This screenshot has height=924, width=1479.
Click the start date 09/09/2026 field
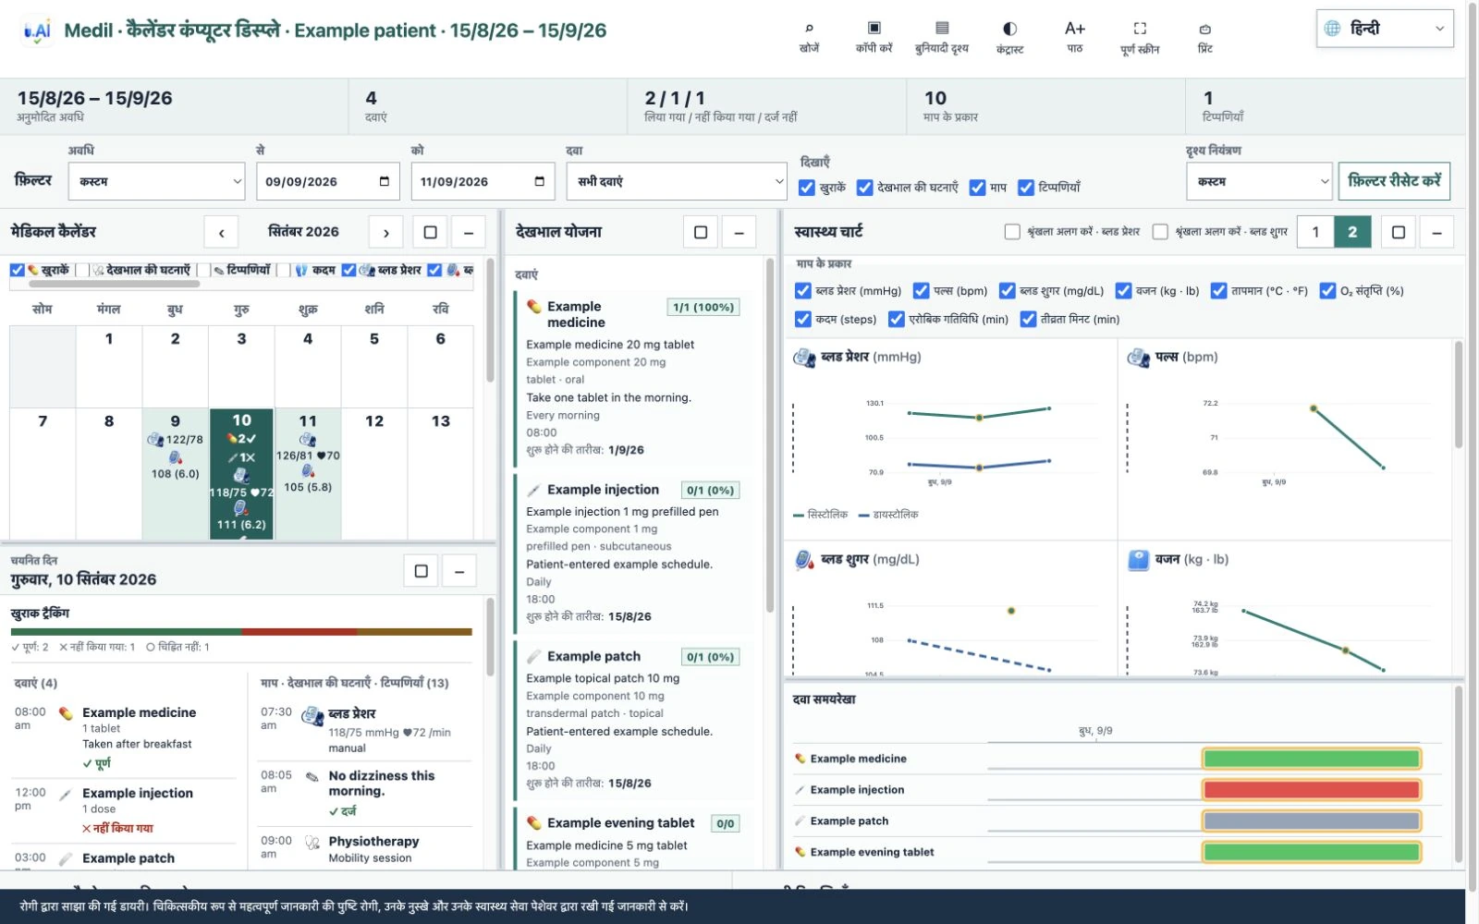point(327,181)
